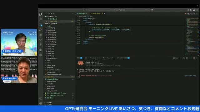The width and height of the screenshot is (200, 112).
Task: Open the Manage gear at activity bar bottom
Action: click(x=41, y=103)
